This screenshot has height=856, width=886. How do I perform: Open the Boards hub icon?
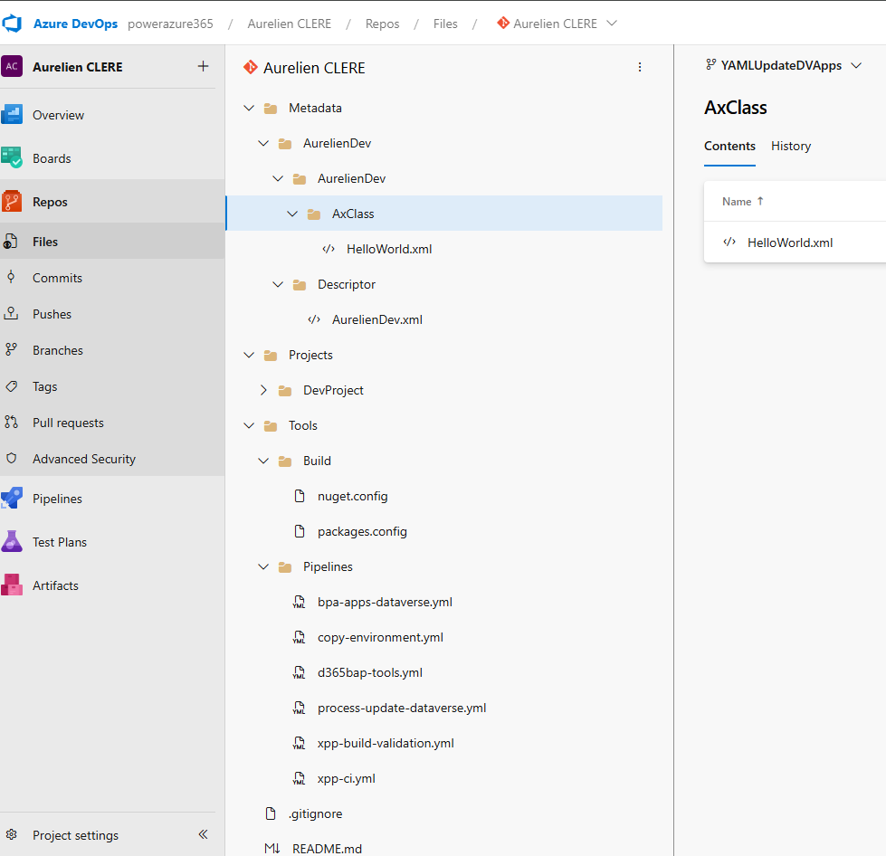click(12, 158)
